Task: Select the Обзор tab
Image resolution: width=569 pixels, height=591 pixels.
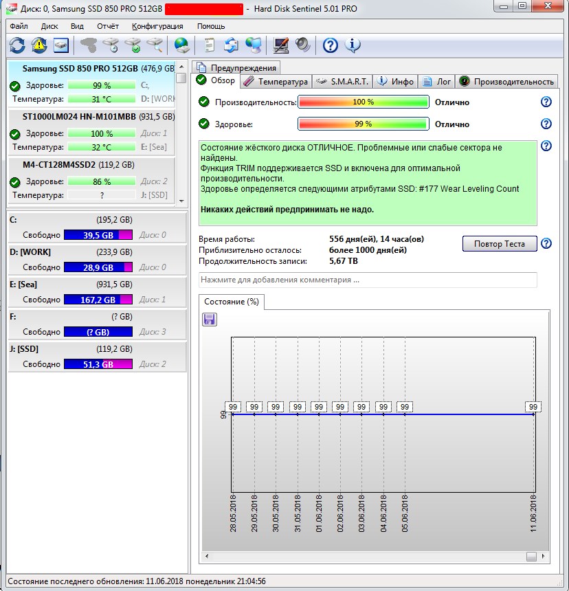Action: tap(216, 80)
